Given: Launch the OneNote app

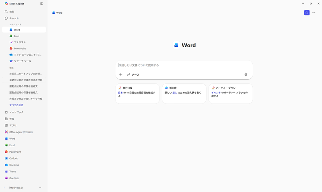Looking at the screenshot, I should 24,178.
